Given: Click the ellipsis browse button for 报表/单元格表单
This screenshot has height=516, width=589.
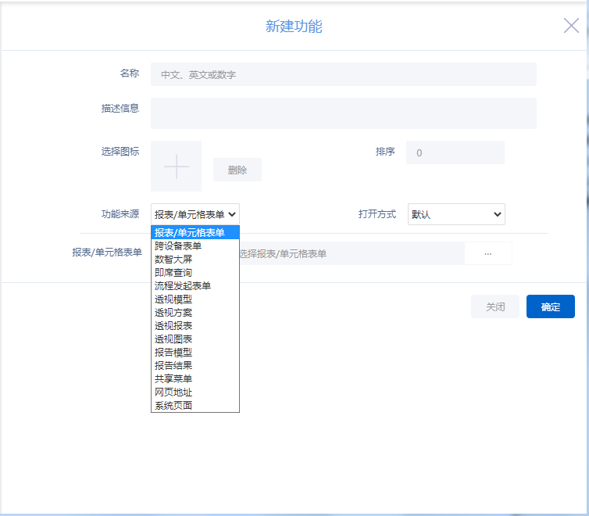Looking at the screenshot, I should click(488, 253).
